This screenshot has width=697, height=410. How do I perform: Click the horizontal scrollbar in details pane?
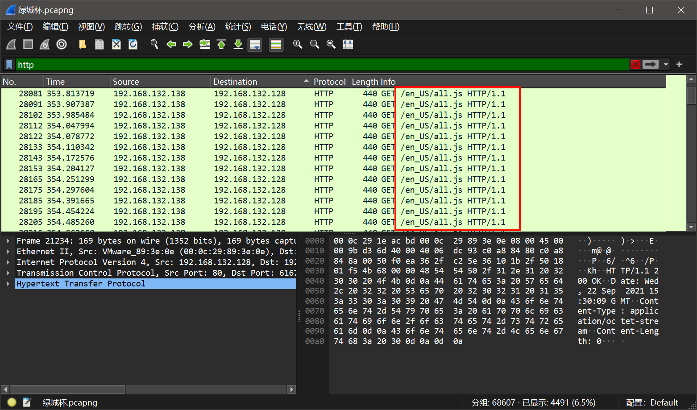[68, 389]
